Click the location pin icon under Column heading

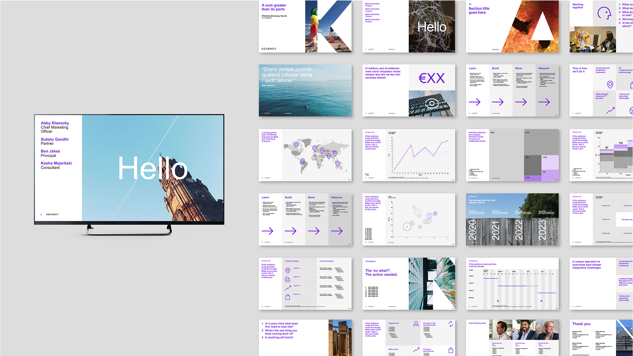tap(287, 271)
